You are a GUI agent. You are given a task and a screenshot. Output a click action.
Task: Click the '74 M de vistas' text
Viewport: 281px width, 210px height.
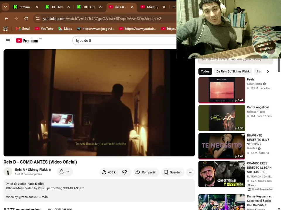(16, 184)
